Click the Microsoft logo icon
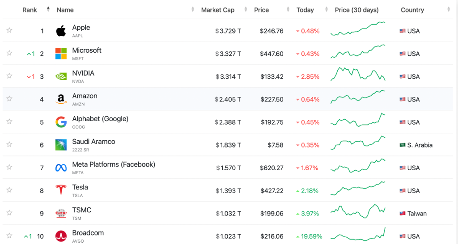458x244 pixels. (61, 54)
